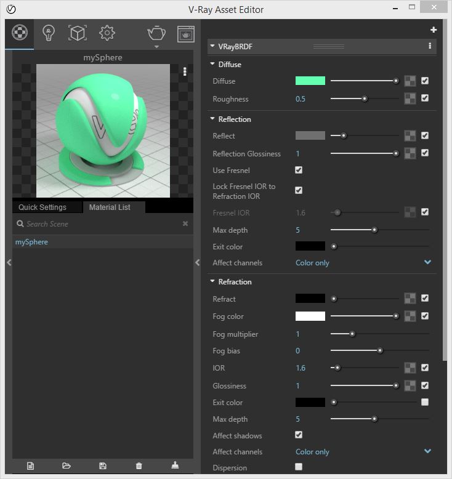The width and height of the screenshot is (452, 479).
Task: Toggle Lock Fresnel IOR to Refraction IOR
Action: tap(299, 190)
